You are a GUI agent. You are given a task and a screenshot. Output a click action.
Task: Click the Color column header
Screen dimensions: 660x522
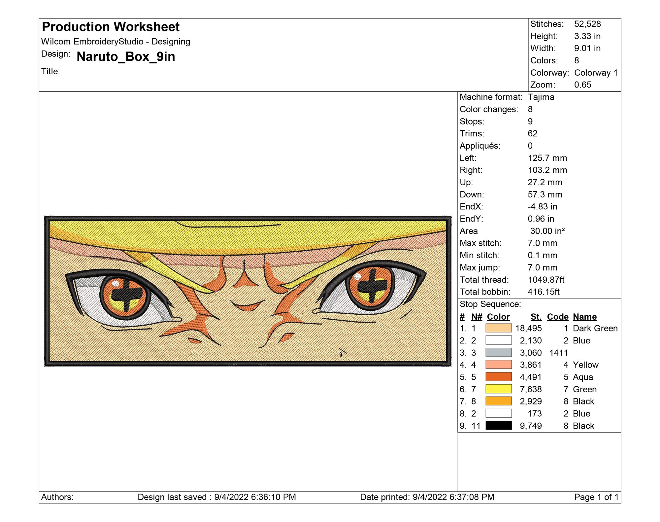499,316
